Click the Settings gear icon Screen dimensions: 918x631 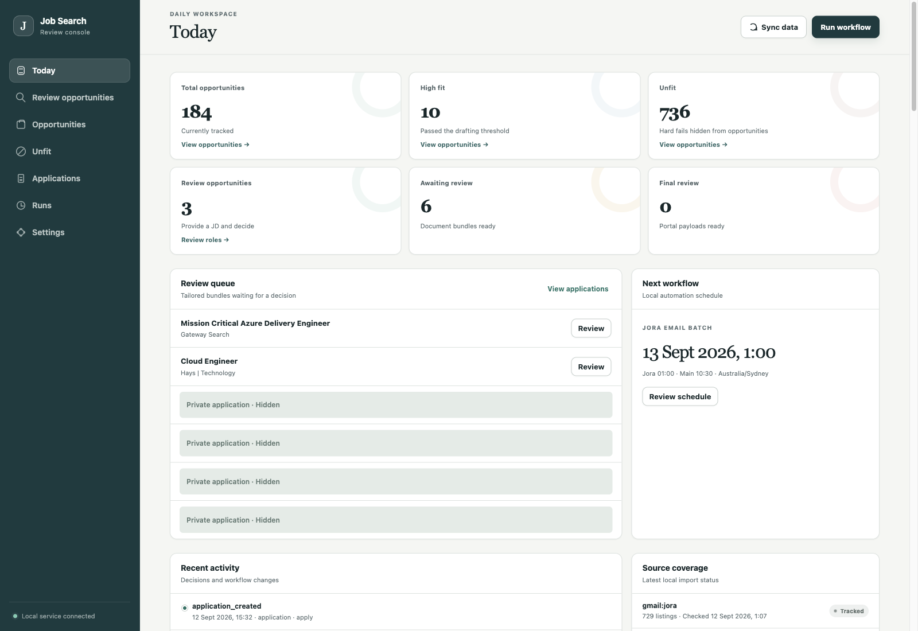click(21, 232)
